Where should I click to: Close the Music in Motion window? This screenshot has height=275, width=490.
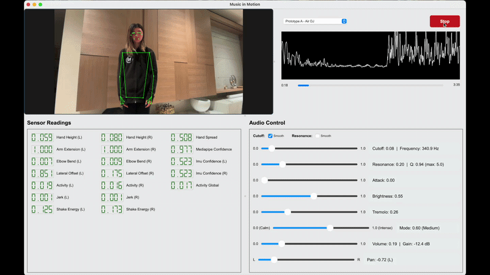point(28,4)
